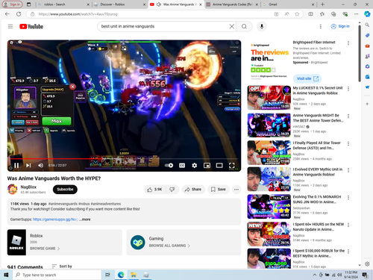Screen dimensions: 373x280
Task: Open the player settings gear
Action: click(195, 165)
